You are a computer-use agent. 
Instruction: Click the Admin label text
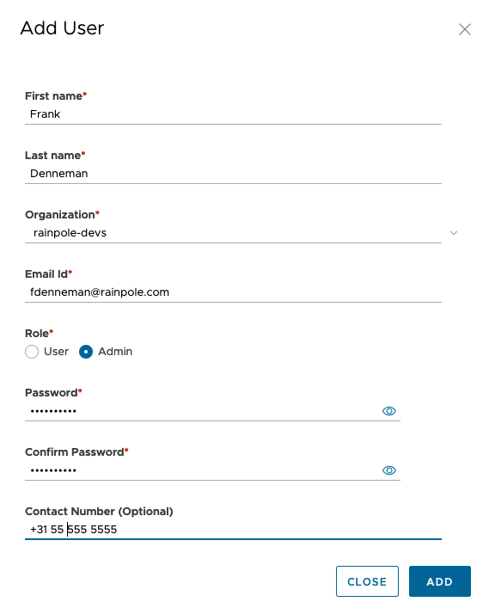(x=115, y=352)
